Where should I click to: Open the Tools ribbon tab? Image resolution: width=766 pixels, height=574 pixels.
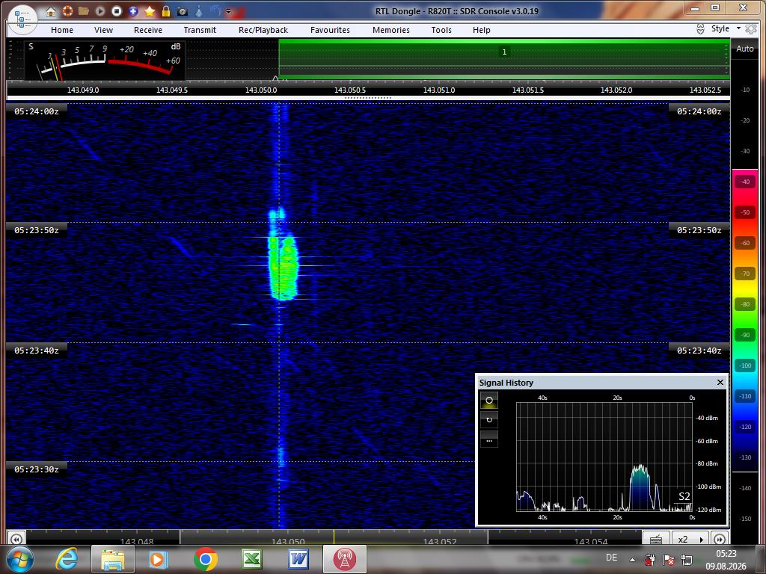click(441, 30)
